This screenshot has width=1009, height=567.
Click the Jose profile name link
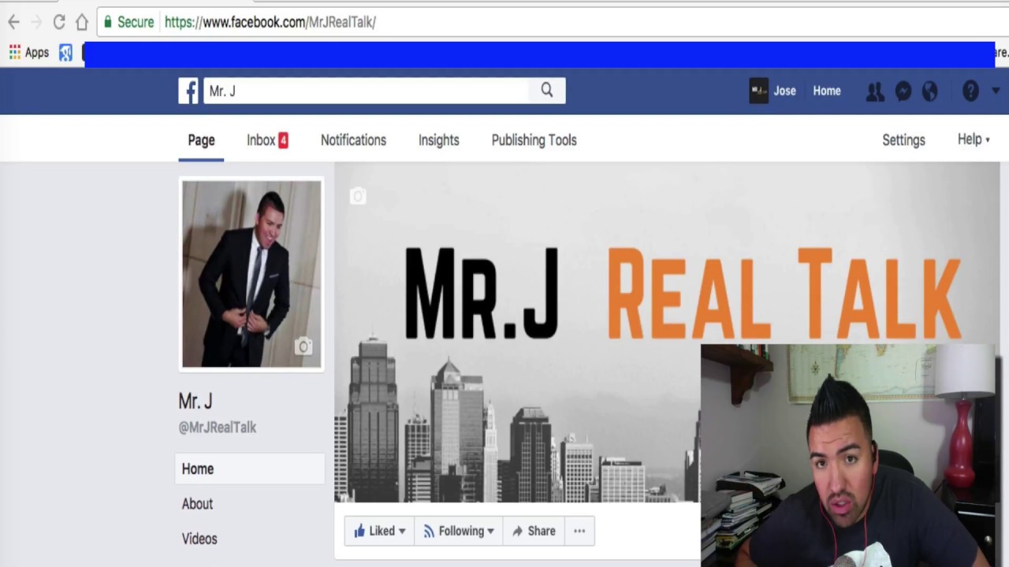click(784, 91)
